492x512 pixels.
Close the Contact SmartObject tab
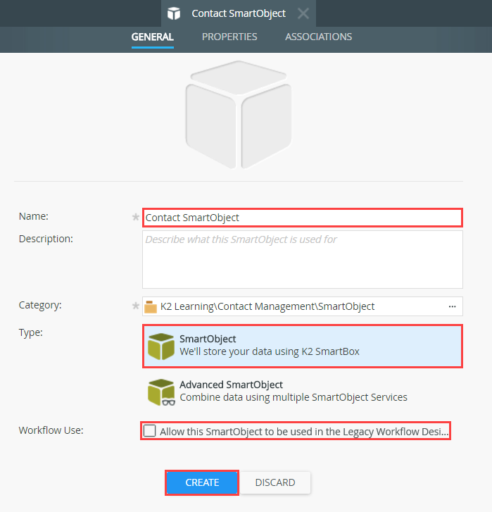[x=303, y=13]
